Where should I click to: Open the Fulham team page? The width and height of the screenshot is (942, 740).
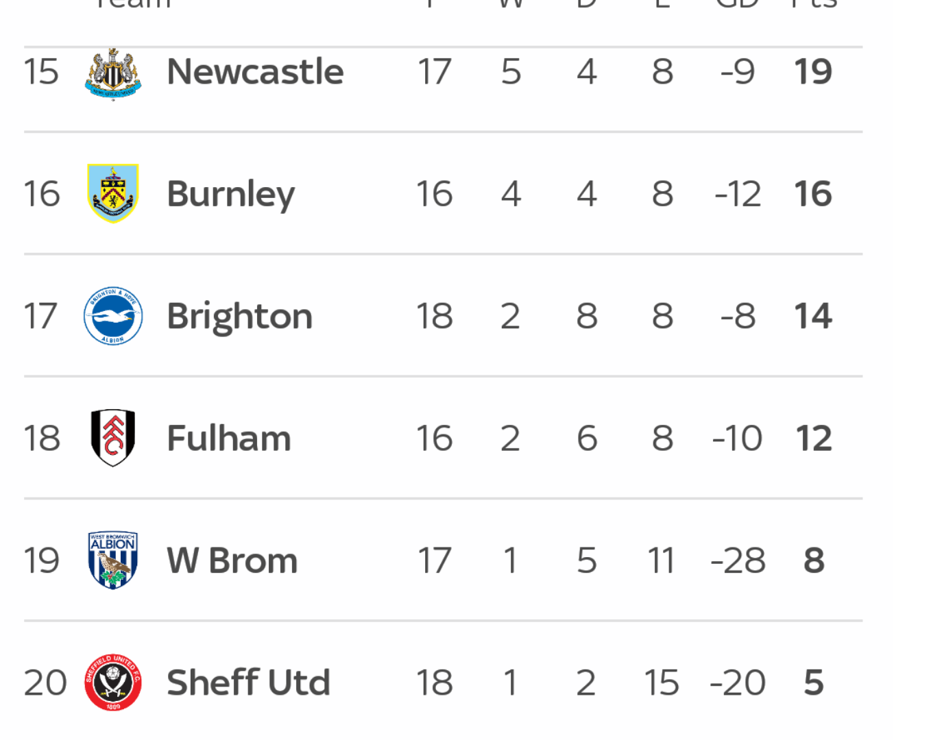(x=229, y=438)
